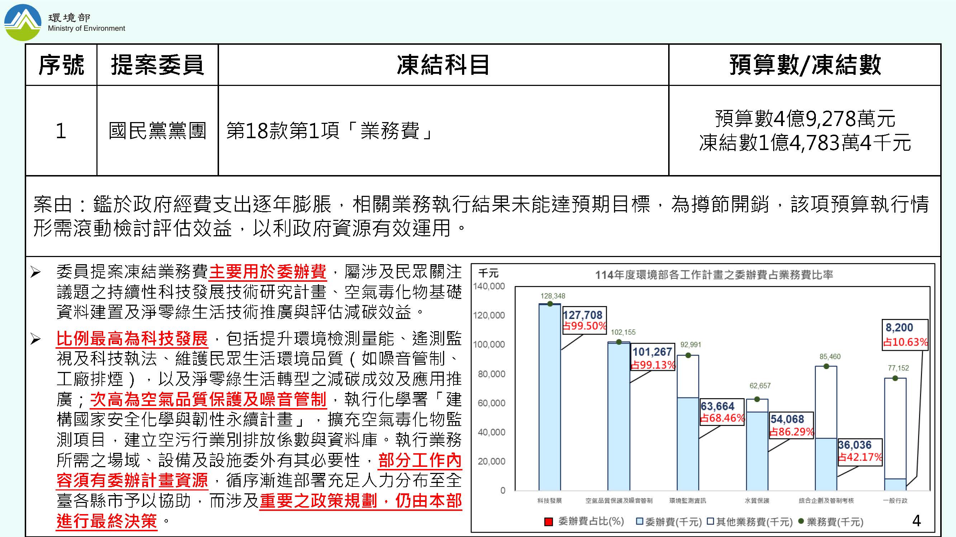Click the Ministry of Environment logo
This screenshot has height=537, width=956.
22,22
